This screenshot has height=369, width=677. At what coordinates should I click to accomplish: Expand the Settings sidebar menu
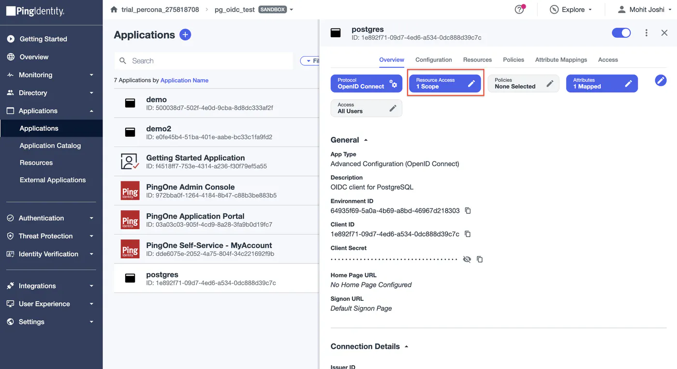[91, 322]
